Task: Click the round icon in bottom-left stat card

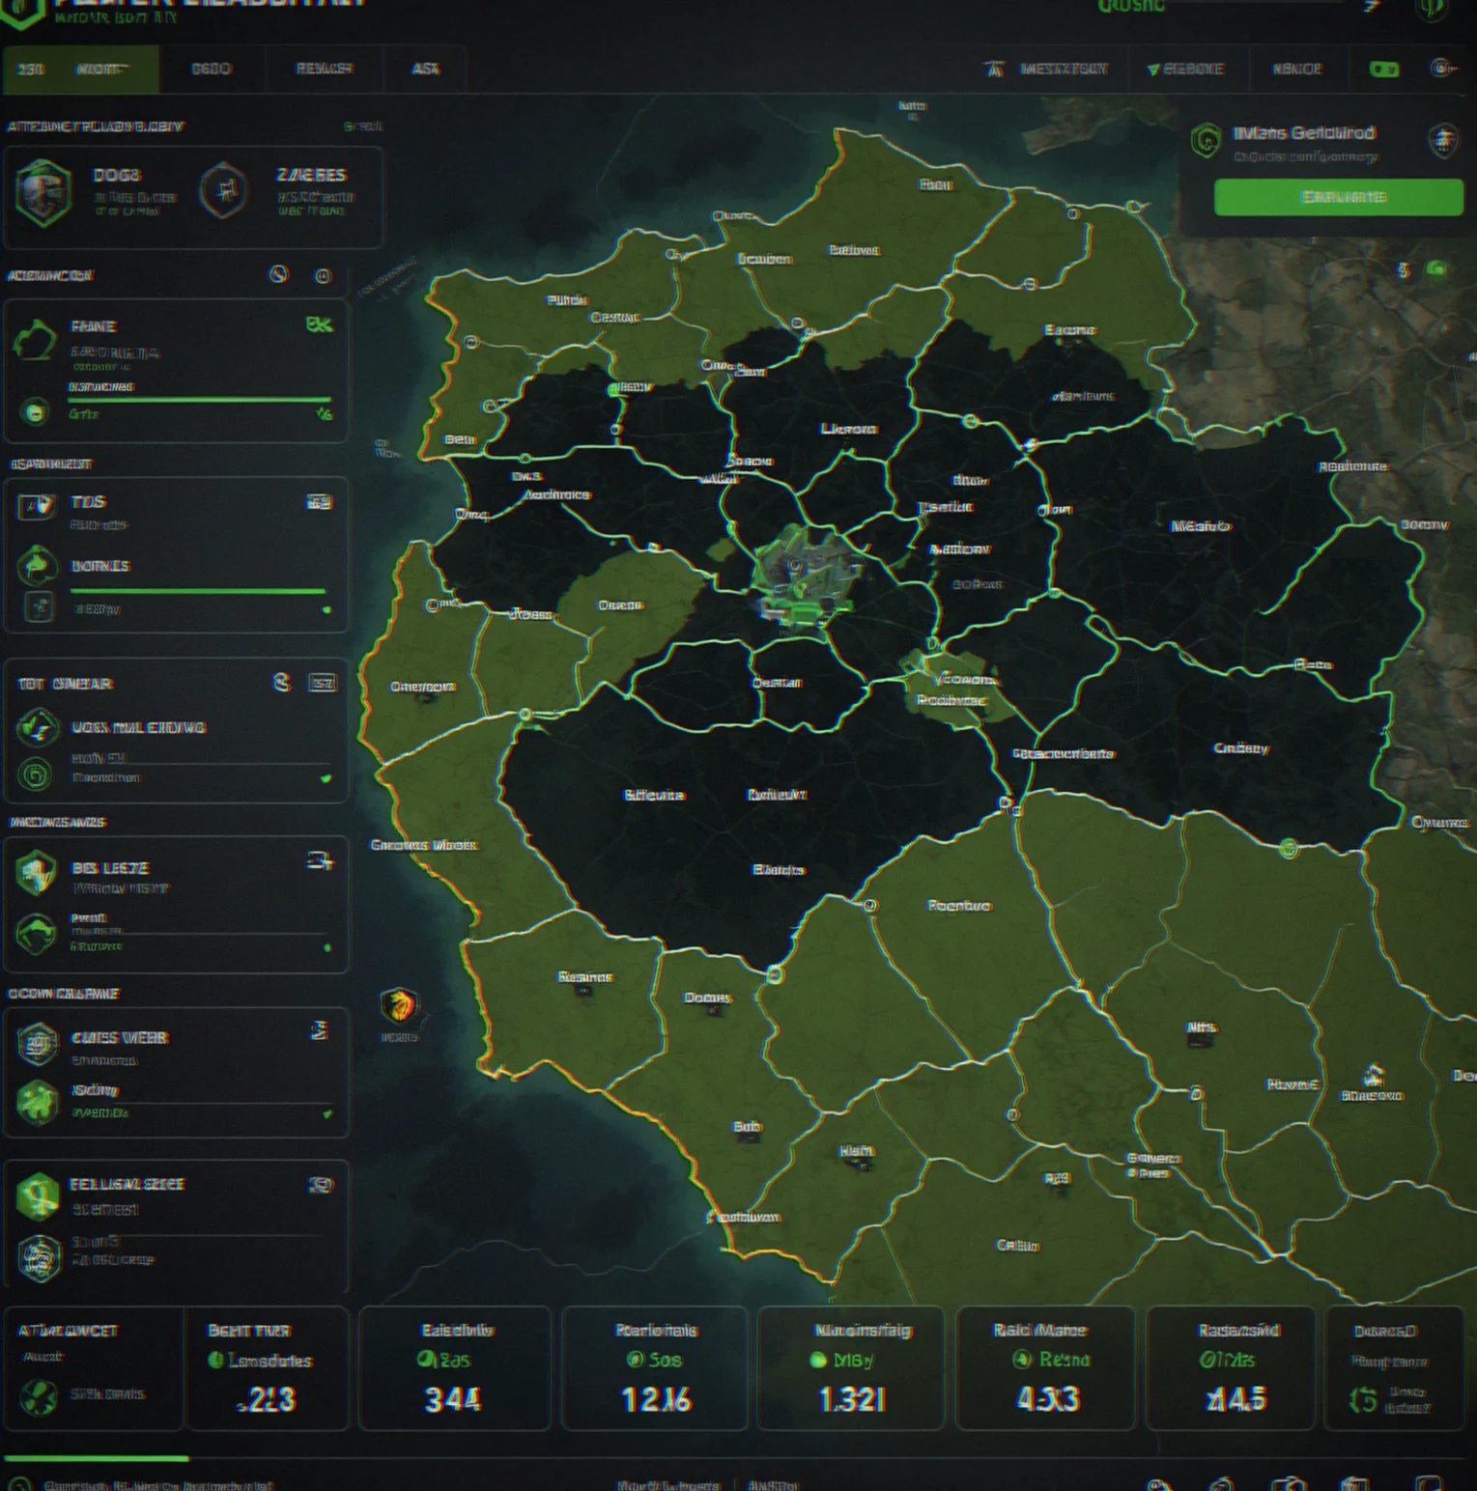Action: (x=39, y=1396)
